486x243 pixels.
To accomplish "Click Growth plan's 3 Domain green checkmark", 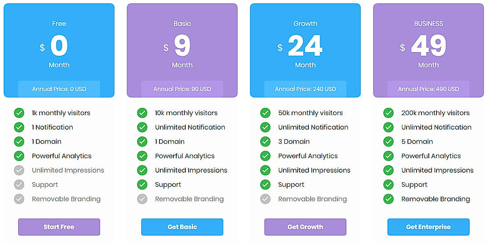I will pos(265,141).
